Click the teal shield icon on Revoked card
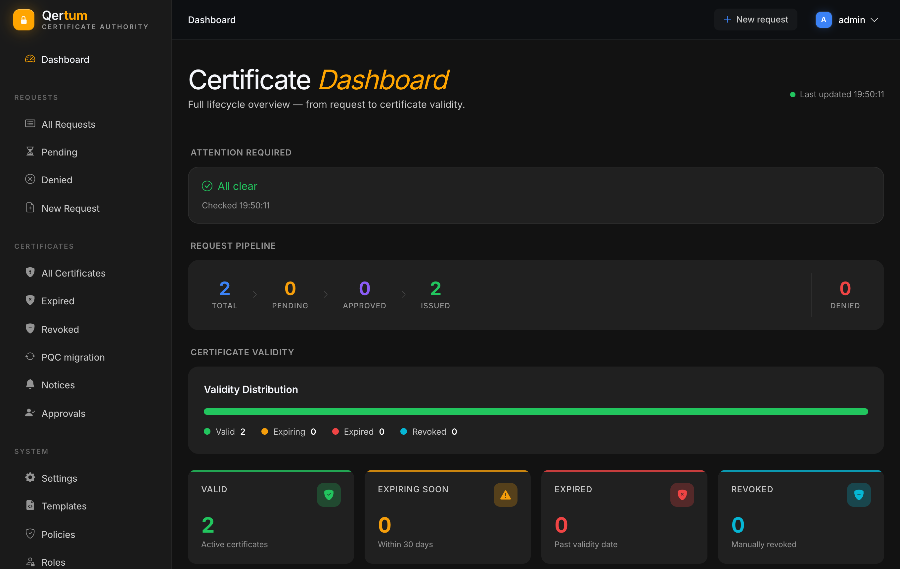 click(x=859, y=495)
